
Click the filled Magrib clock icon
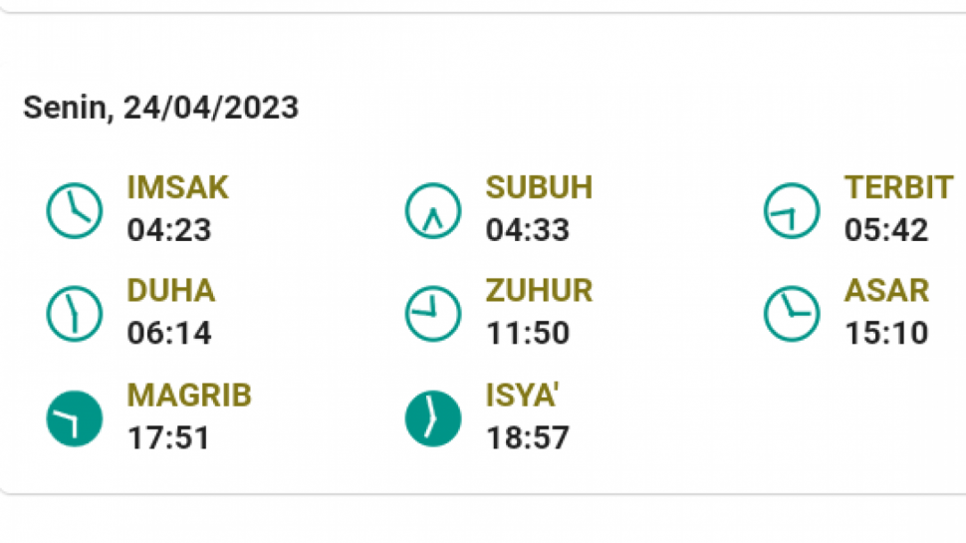(x=75, y=418)
